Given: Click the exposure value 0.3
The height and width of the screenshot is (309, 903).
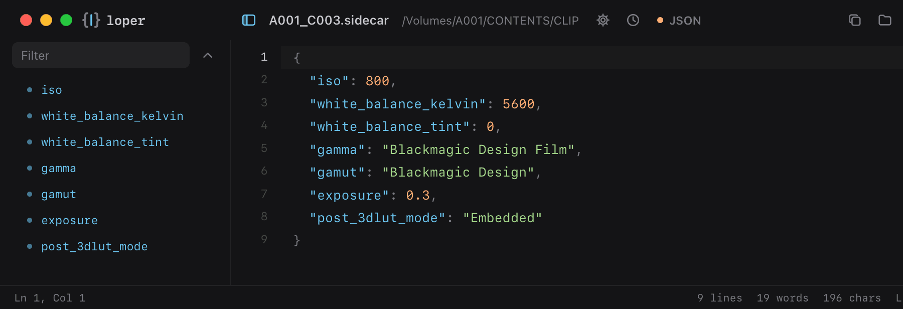Looking at the screenshot, I should [x=418, y=195].
